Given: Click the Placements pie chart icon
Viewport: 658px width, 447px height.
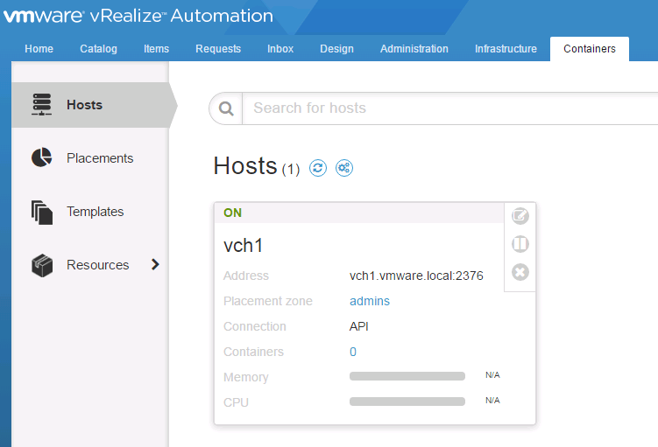Looking at the screenshot, I should coord(42,158).
